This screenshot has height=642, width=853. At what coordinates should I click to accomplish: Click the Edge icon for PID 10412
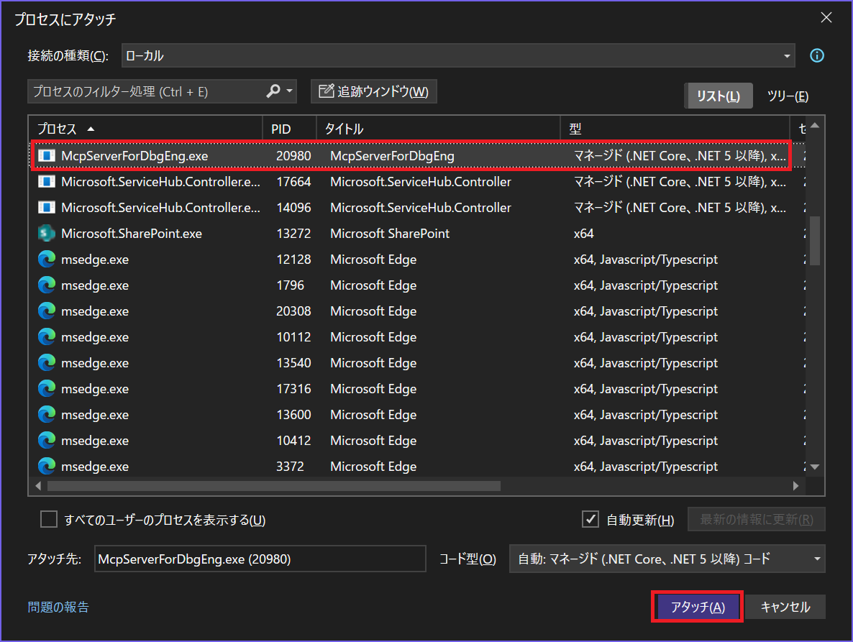pos(46,440)
